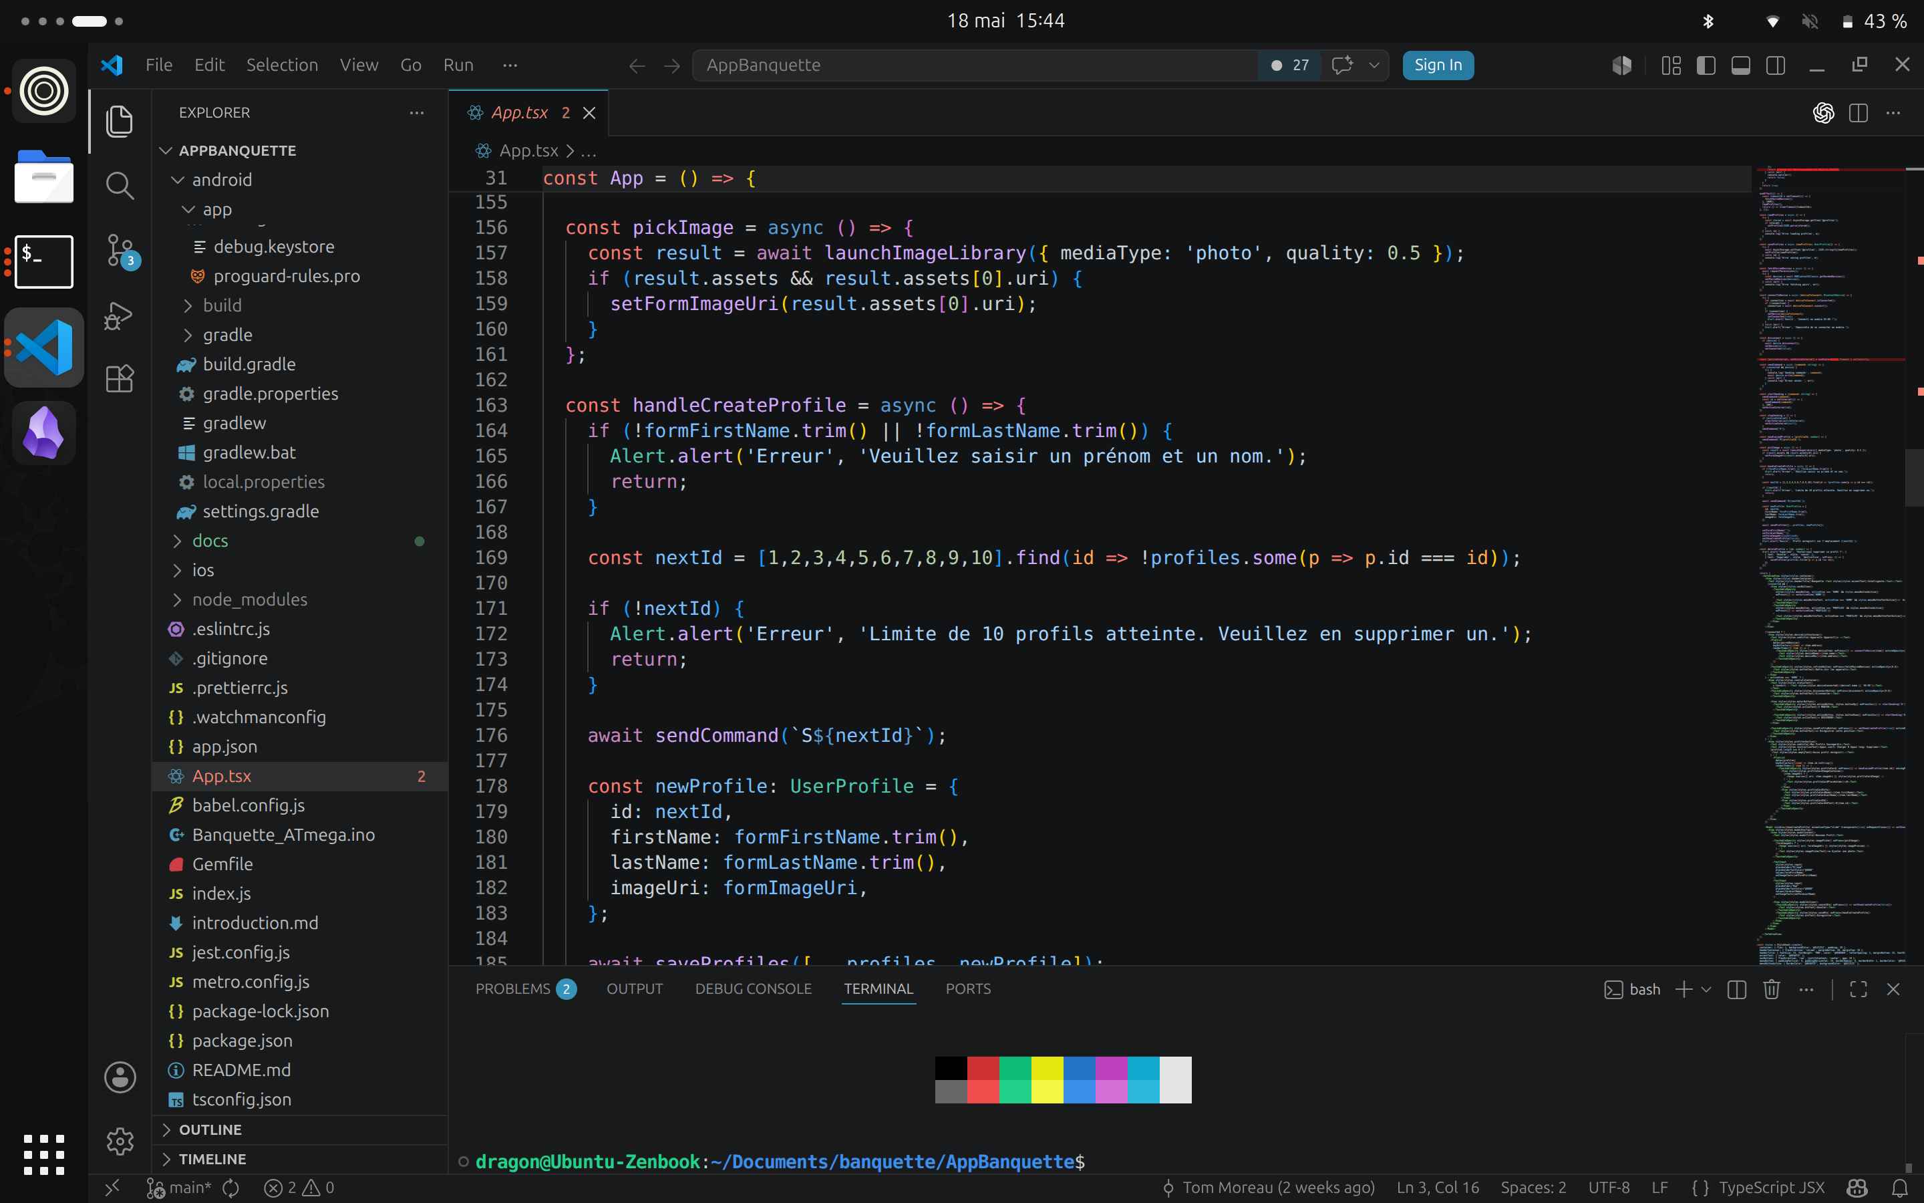Toggle the secondary side bar visibility
Image resolution: width=1924 pixels, height=1203 pixels.
coord(1775,65)
